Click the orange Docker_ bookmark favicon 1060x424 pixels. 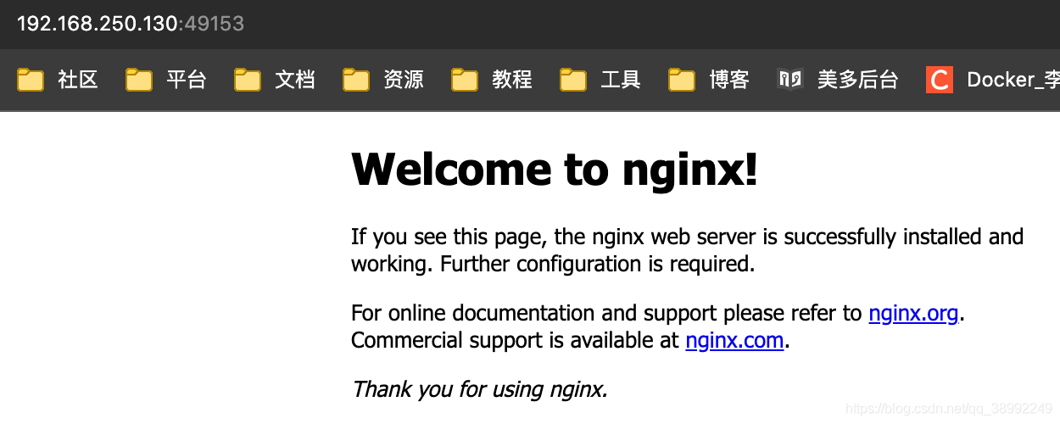tap(940, 80)
